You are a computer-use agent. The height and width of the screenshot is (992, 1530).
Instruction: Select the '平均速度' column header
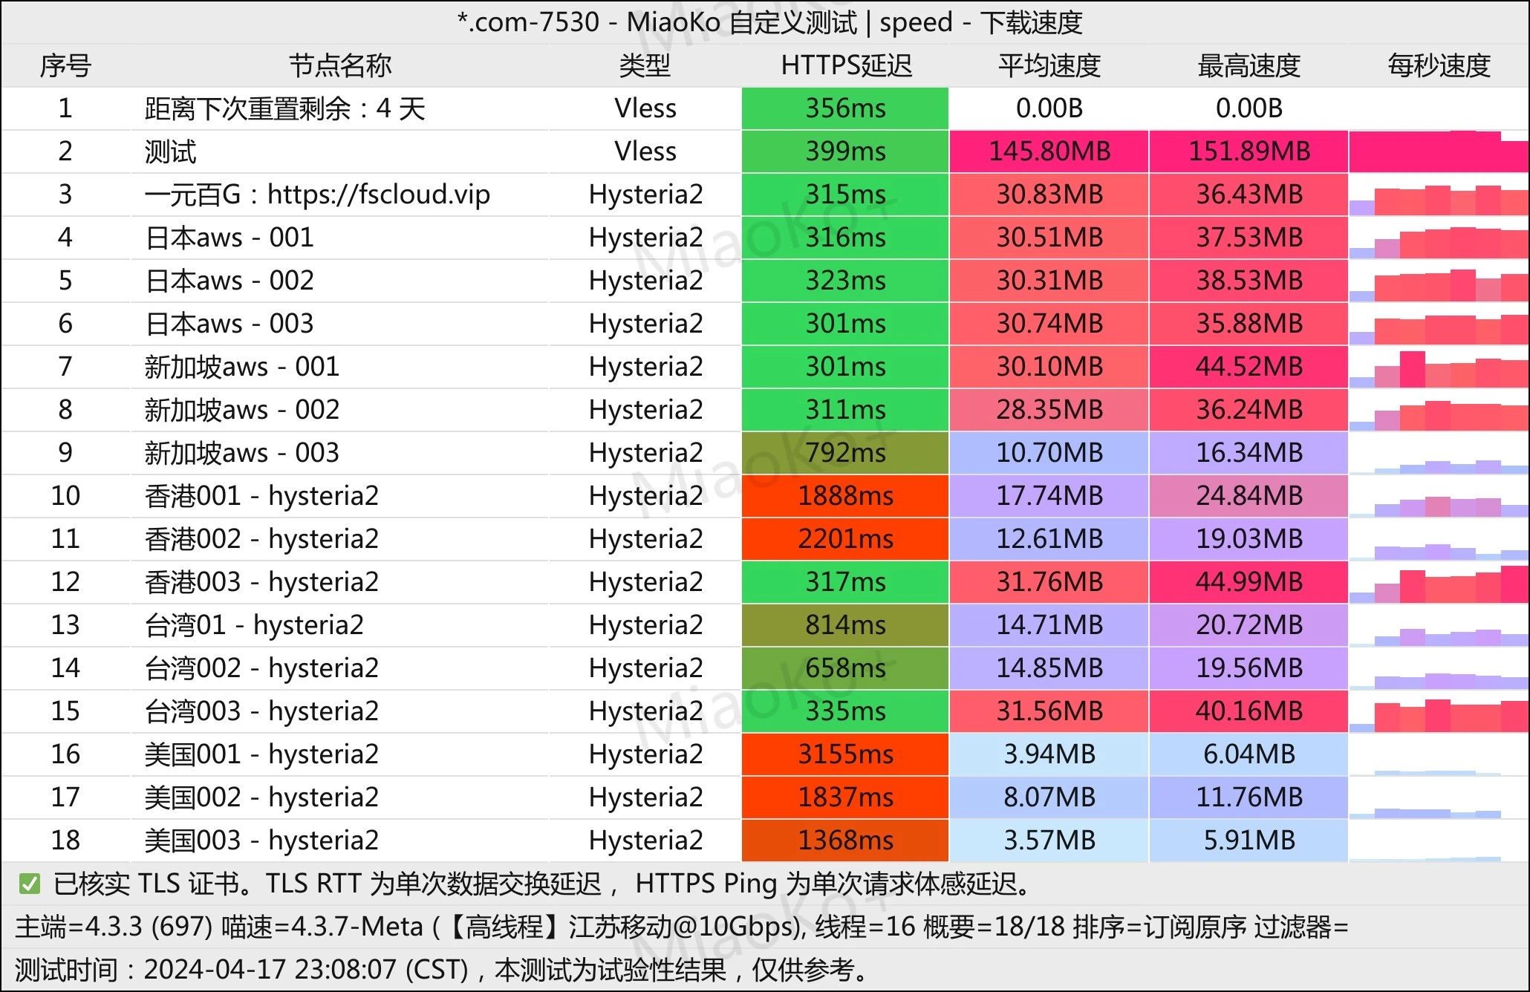1049,66
